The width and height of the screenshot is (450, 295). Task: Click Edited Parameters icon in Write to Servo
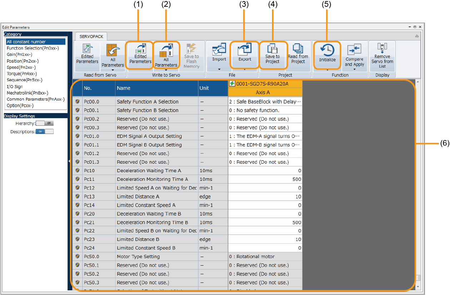click(140, 49)
